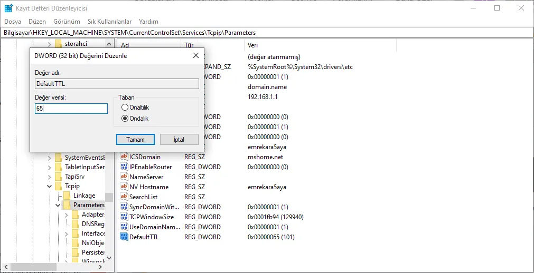Open the Dosya menu
This screenshot has height=273, width=534.
click(13, 22)
